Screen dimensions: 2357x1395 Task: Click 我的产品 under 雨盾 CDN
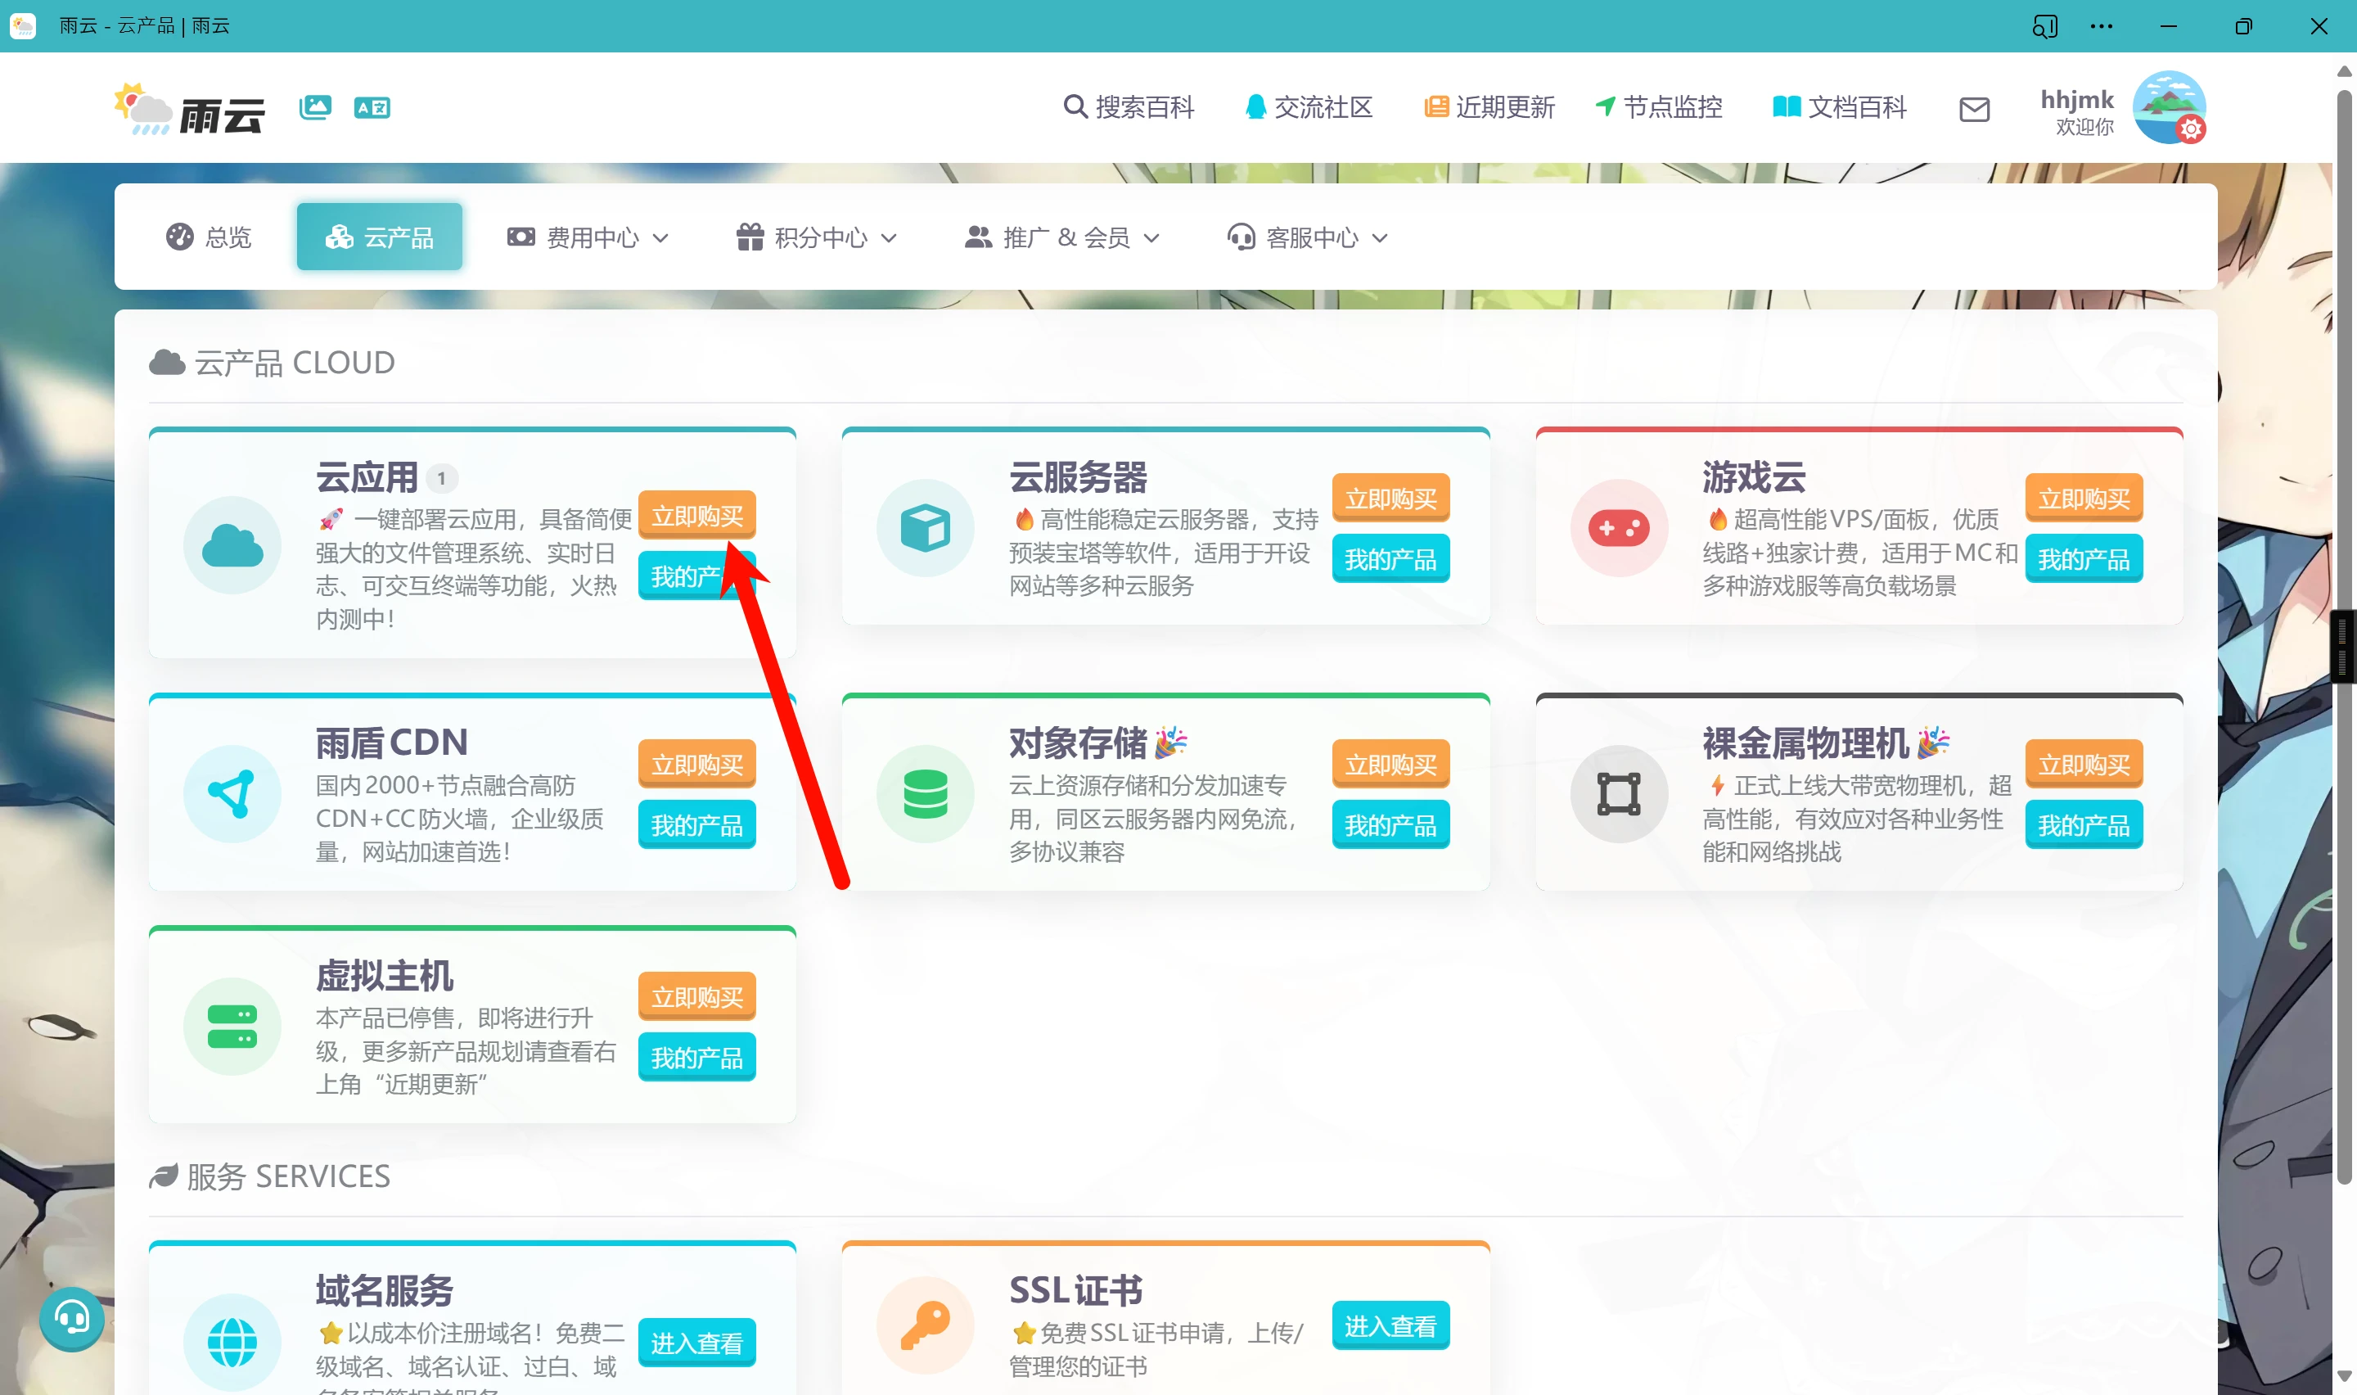coord(696,825)
